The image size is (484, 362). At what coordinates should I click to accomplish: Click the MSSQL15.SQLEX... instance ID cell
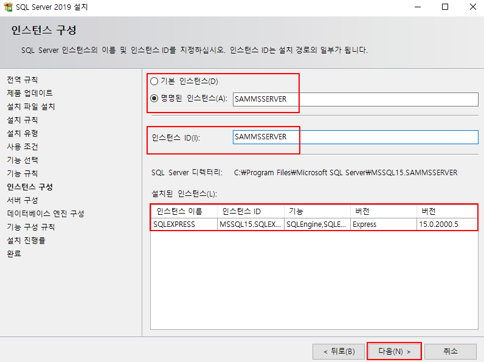[251, 225]
